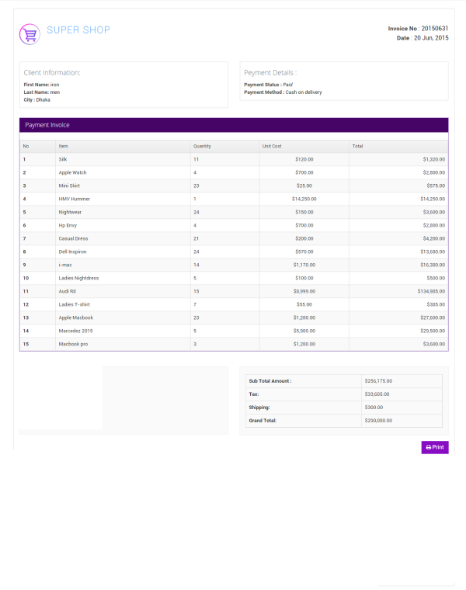Click the Total column header
466x590 pixels.
point(357,146)
